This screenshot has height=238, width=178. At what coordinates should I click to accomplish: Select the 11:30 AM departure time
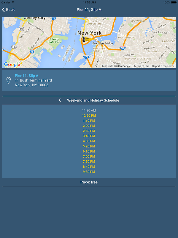click(89, 110)
